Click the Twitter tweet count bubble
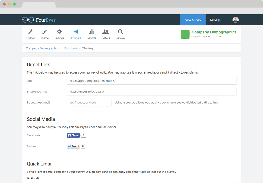The image size is (263, 183). pyautogui.click(x=83, y=146)
